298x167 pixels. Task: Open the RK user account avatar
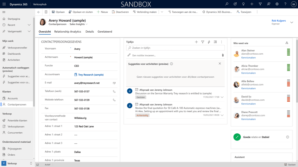[x=294, y=4]
